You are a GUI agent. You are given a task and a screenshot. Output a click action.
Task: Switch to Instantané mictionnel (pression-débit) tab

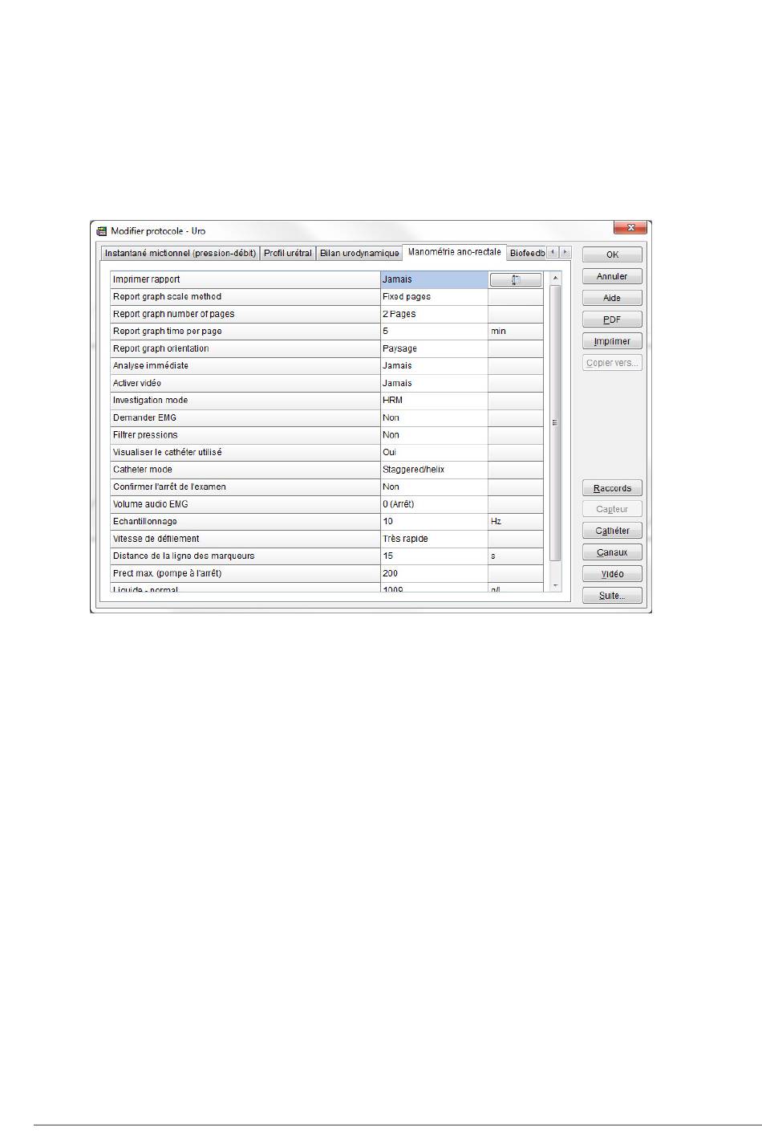(x=180, y=253)
